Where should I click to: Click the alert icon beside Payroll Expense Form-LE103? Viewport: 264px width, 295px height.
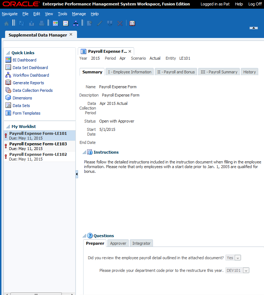(6, 146)
